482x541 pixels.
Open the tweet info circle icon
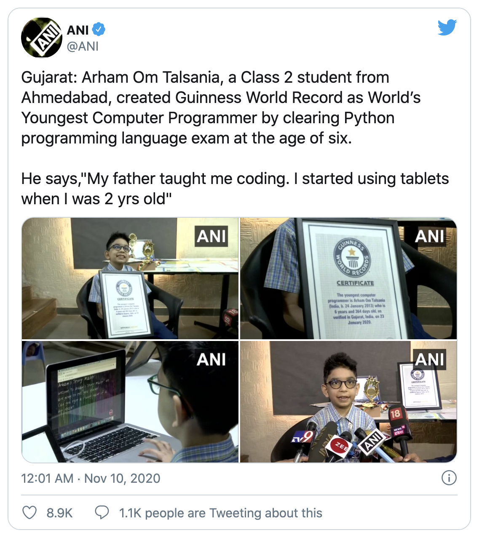tap(449, 478)
